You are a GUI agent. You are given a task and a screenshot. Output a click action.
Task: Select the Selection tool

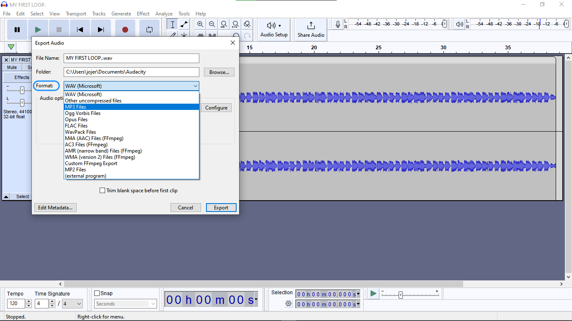[x=172, y=24]
